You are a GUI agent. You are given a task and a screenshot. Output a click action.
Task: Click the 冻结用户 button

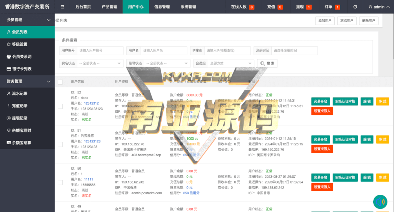tap(347, 21)
